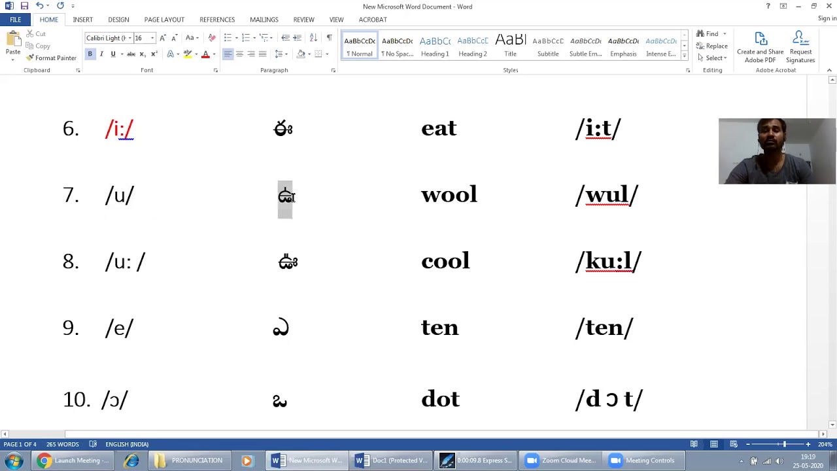This screenshot has width=837, height=471.
Task: Apply Subtitle style
Action: pyautogui.click(x=548, y=46)
